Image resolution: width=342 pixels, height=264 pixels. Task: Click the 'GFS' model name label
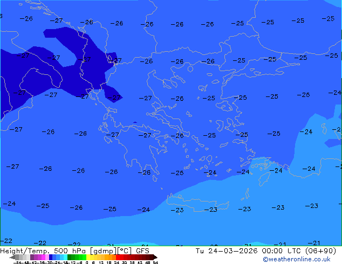pyautogui.click(x=142, y=251)
